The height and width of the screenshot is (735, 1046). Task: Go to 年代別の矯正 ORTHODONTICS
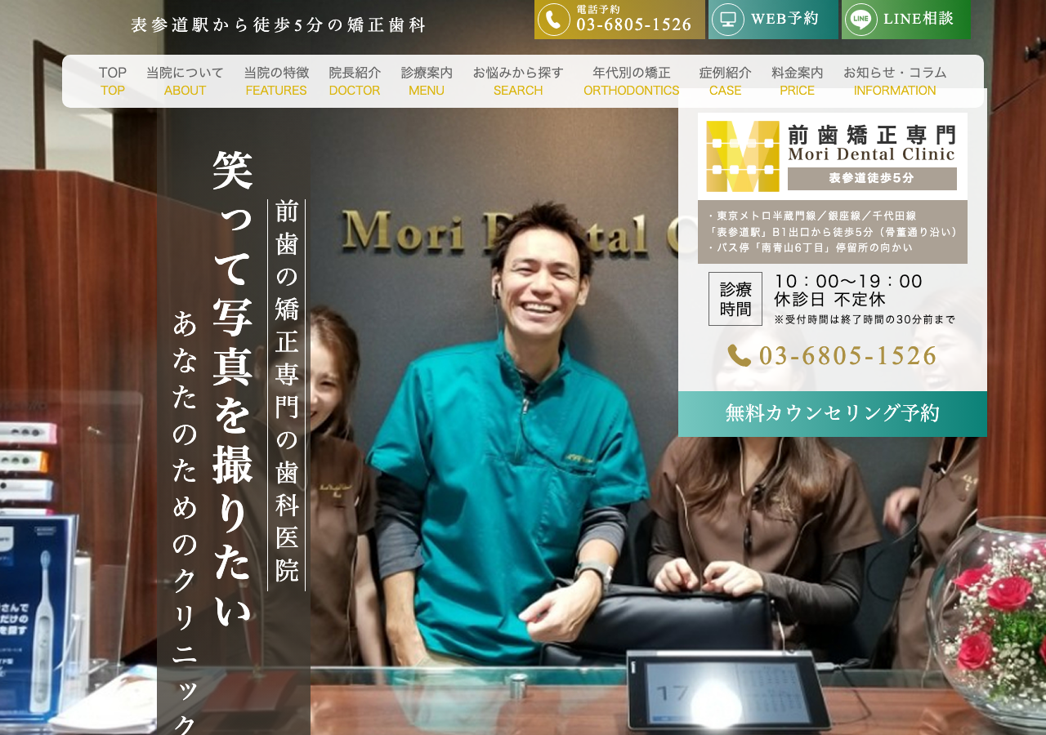(632, 81)
